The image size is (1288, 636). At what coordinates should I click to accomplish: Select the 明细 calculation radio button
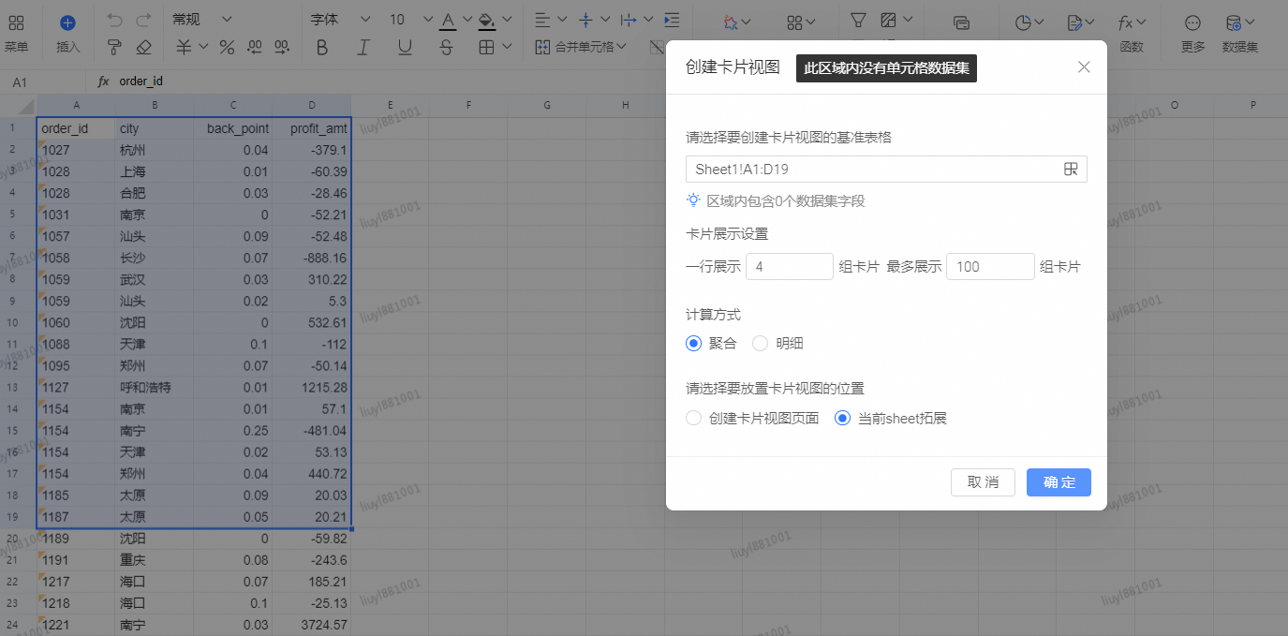point(761,344)
